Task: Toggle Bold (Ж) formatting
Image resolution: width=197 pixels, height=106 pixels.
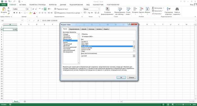Action: coord(14,13)
